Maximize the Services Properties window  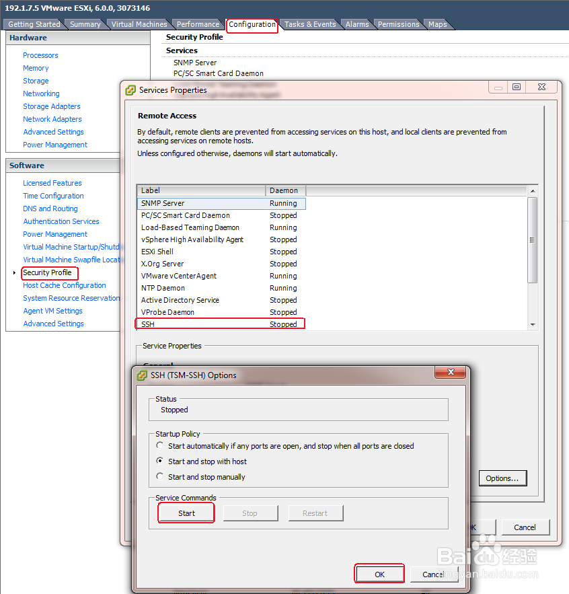517,87
